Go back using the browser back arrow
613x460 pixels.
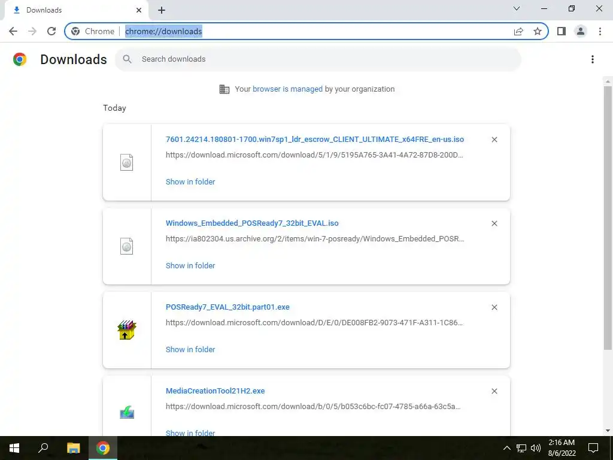[x=13, y=31]
